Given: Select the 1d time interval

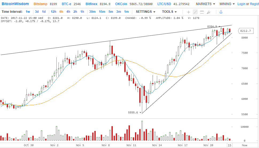Looking at the screenshot, I should click(x=44, y=12).
